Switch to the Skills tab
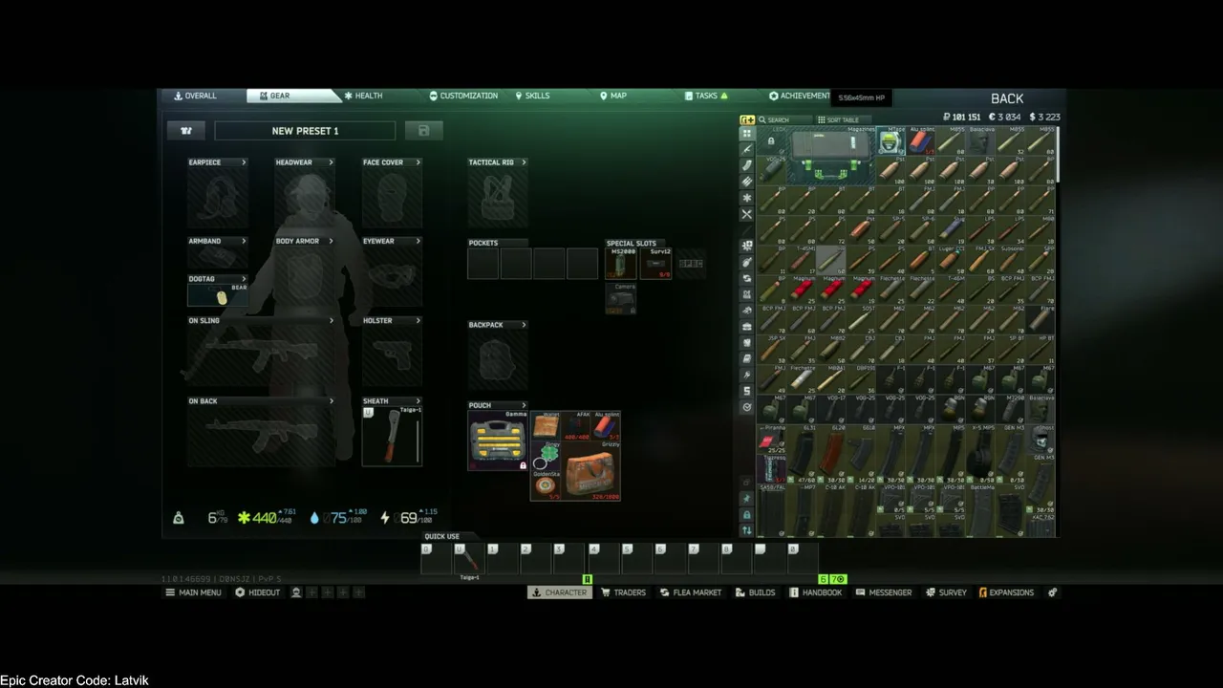The image size is (1223, 688). click(532, 96)
